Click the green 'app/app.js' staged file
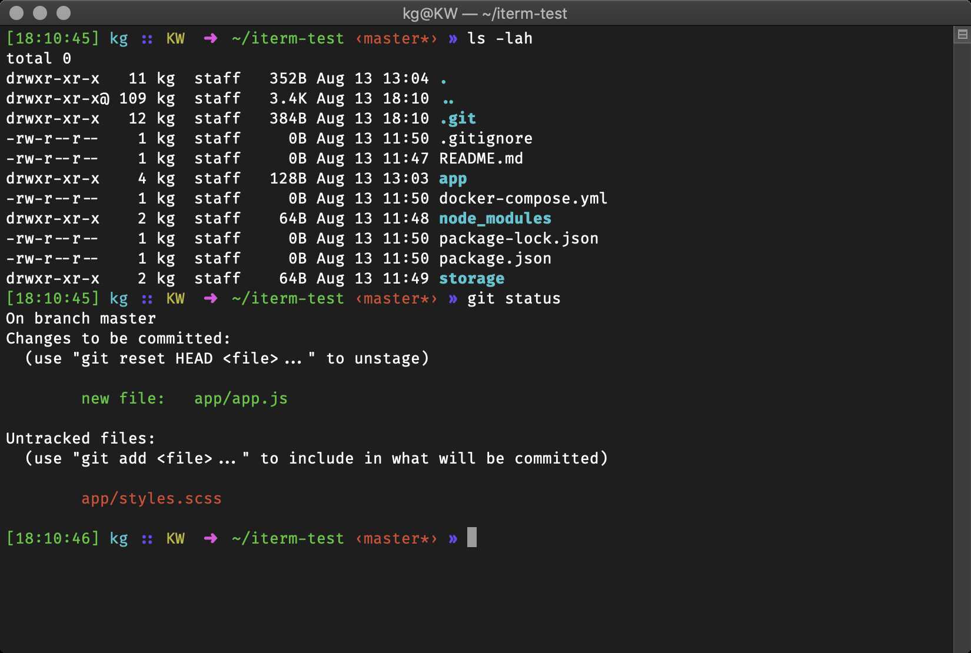This screenshot has width=971, height=653. [241, 399]
